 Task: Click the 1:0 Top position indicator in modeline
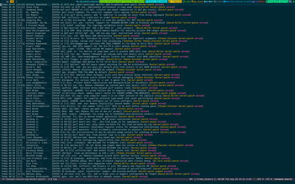53,179
